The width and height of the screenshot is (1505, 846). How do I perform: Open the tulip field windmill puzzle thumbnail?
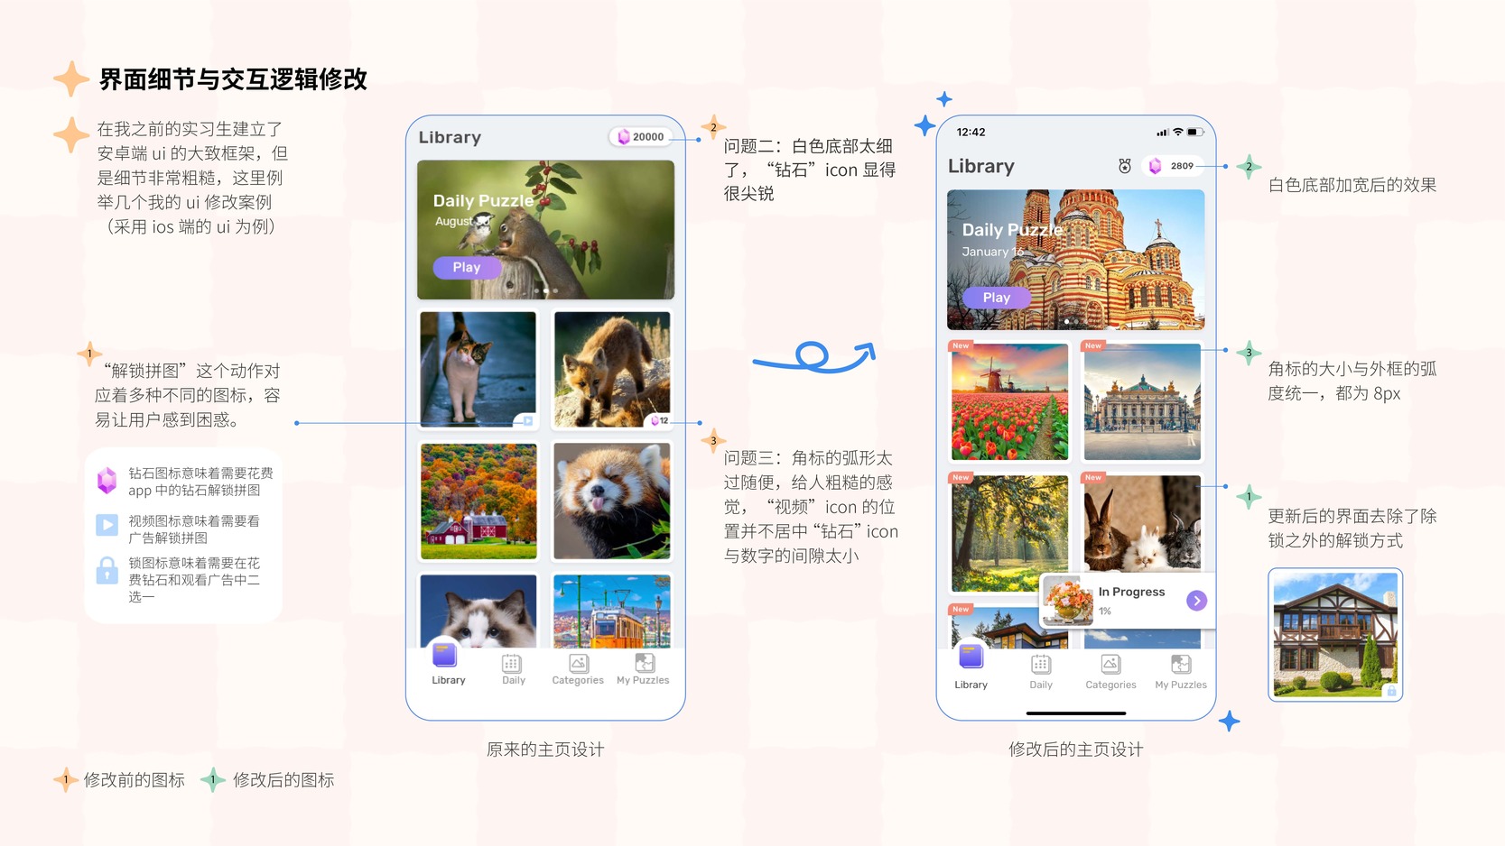tap(1009, 401)
